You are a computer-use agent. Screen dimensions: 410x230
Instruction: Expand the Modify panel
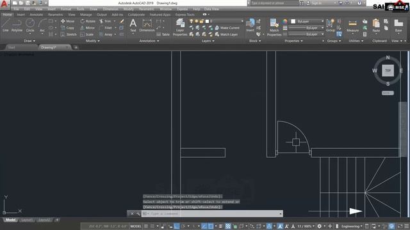[93, 41]
